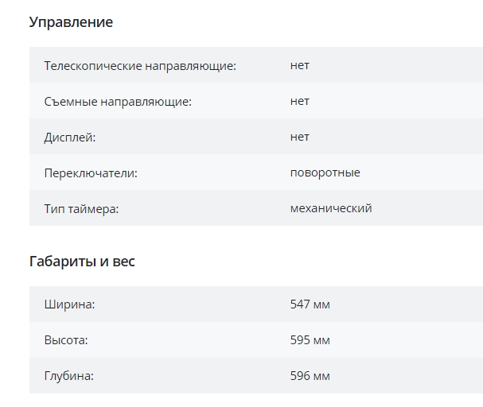Screen dimensions: 483x407
Task: Select the механический timer value
Action: coord(331,208)
